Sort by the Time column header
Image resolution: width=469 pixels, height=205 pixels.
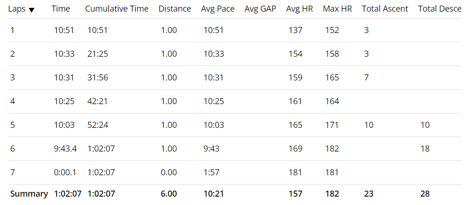(61, 9)
